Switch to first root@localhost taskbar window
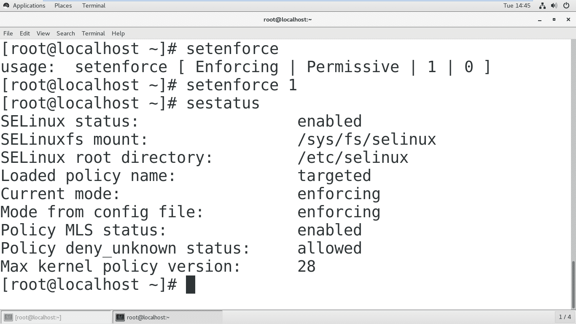The width and height of the screenshot is (576, 324). click(x=56, y=317)
